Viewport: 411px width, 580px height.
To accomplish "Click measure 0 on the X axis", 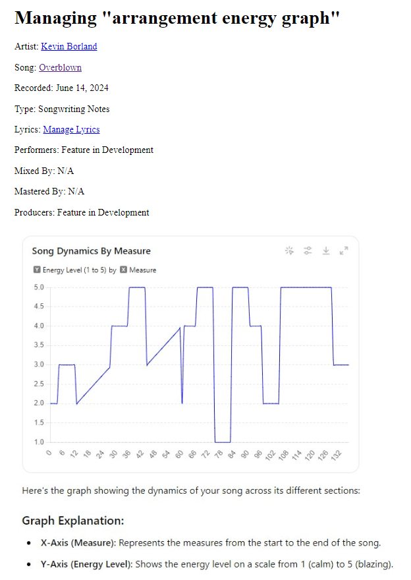I will [x=49, y=453].
